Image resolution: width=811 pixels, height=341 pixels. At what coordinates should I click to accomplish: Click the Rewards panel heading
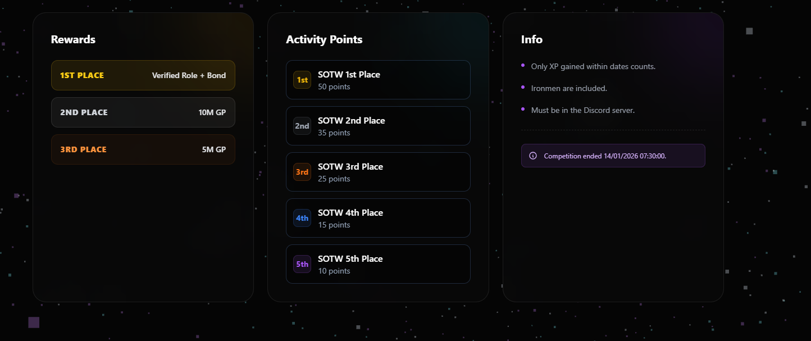pos(73,39)
